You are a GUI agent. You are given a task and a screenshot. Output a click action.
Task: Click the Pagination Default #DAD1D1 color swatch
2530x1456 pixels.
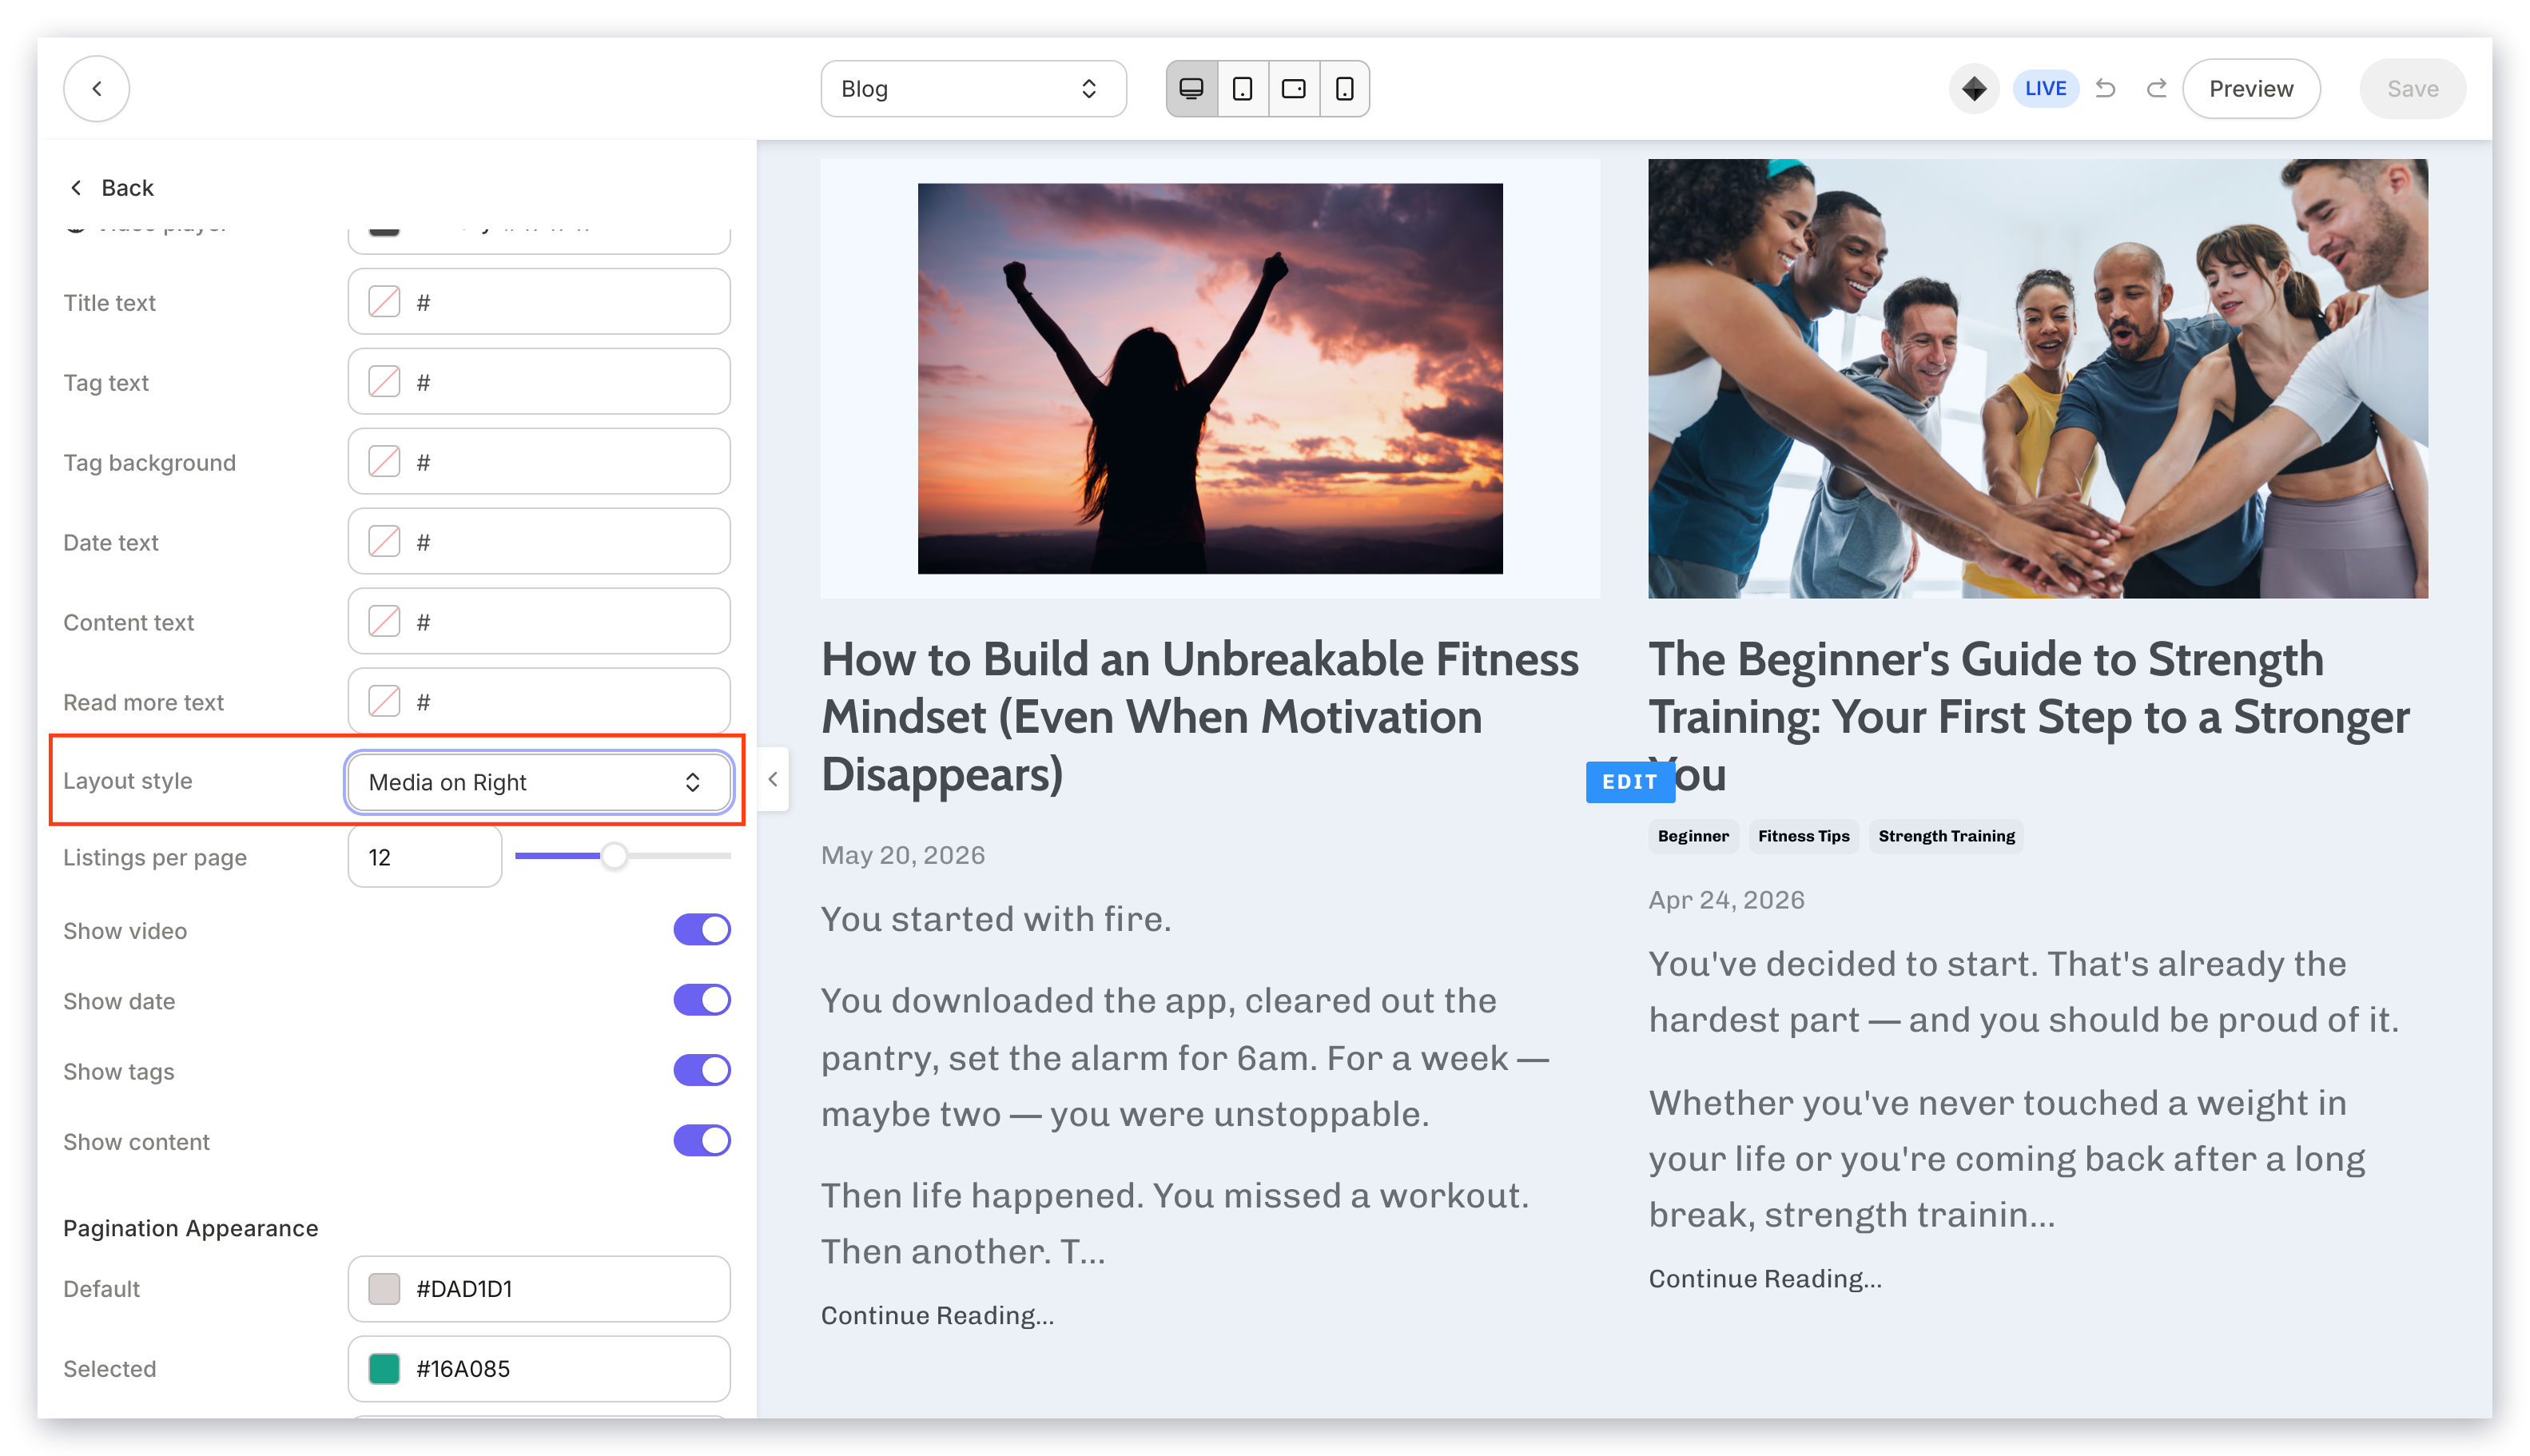click(x=384, y=1289)
